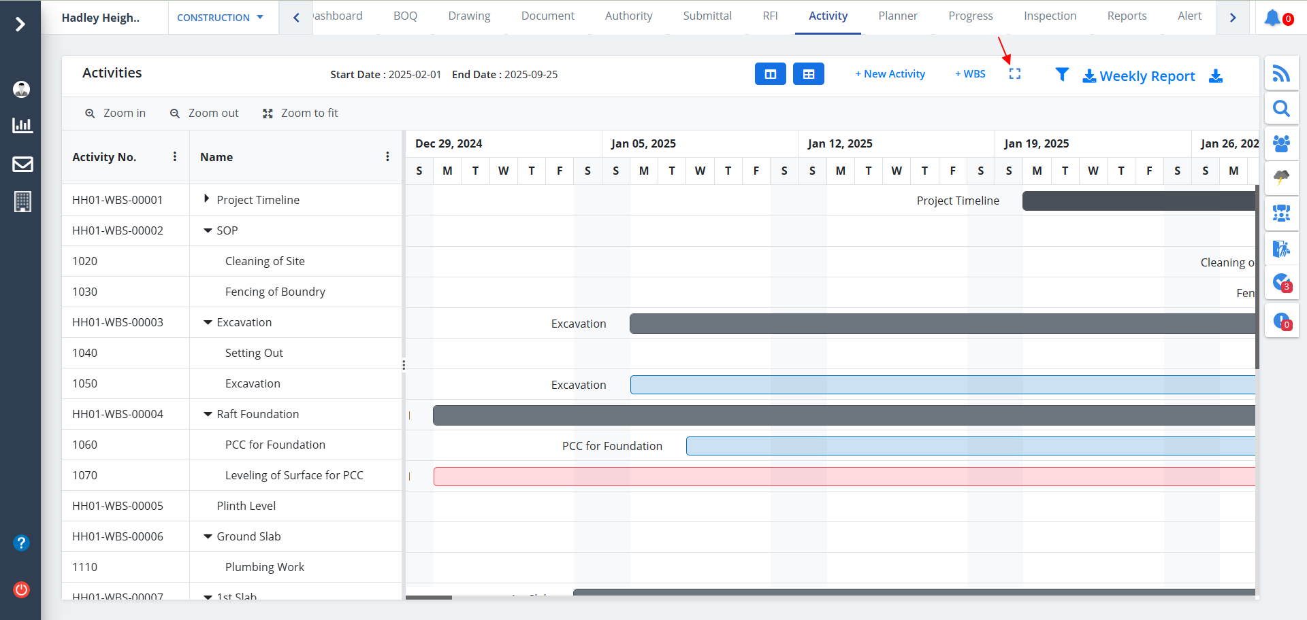Switch to the Inspection tab
The image size is (1307, 620).
coord(1050,16)
